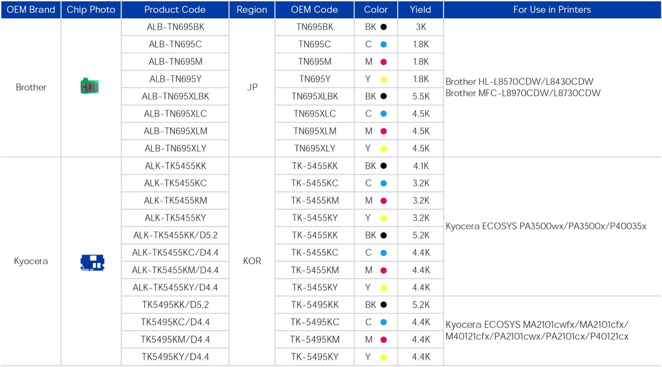
Task: Click the JP region cell
Action: [x=252, y=88]
